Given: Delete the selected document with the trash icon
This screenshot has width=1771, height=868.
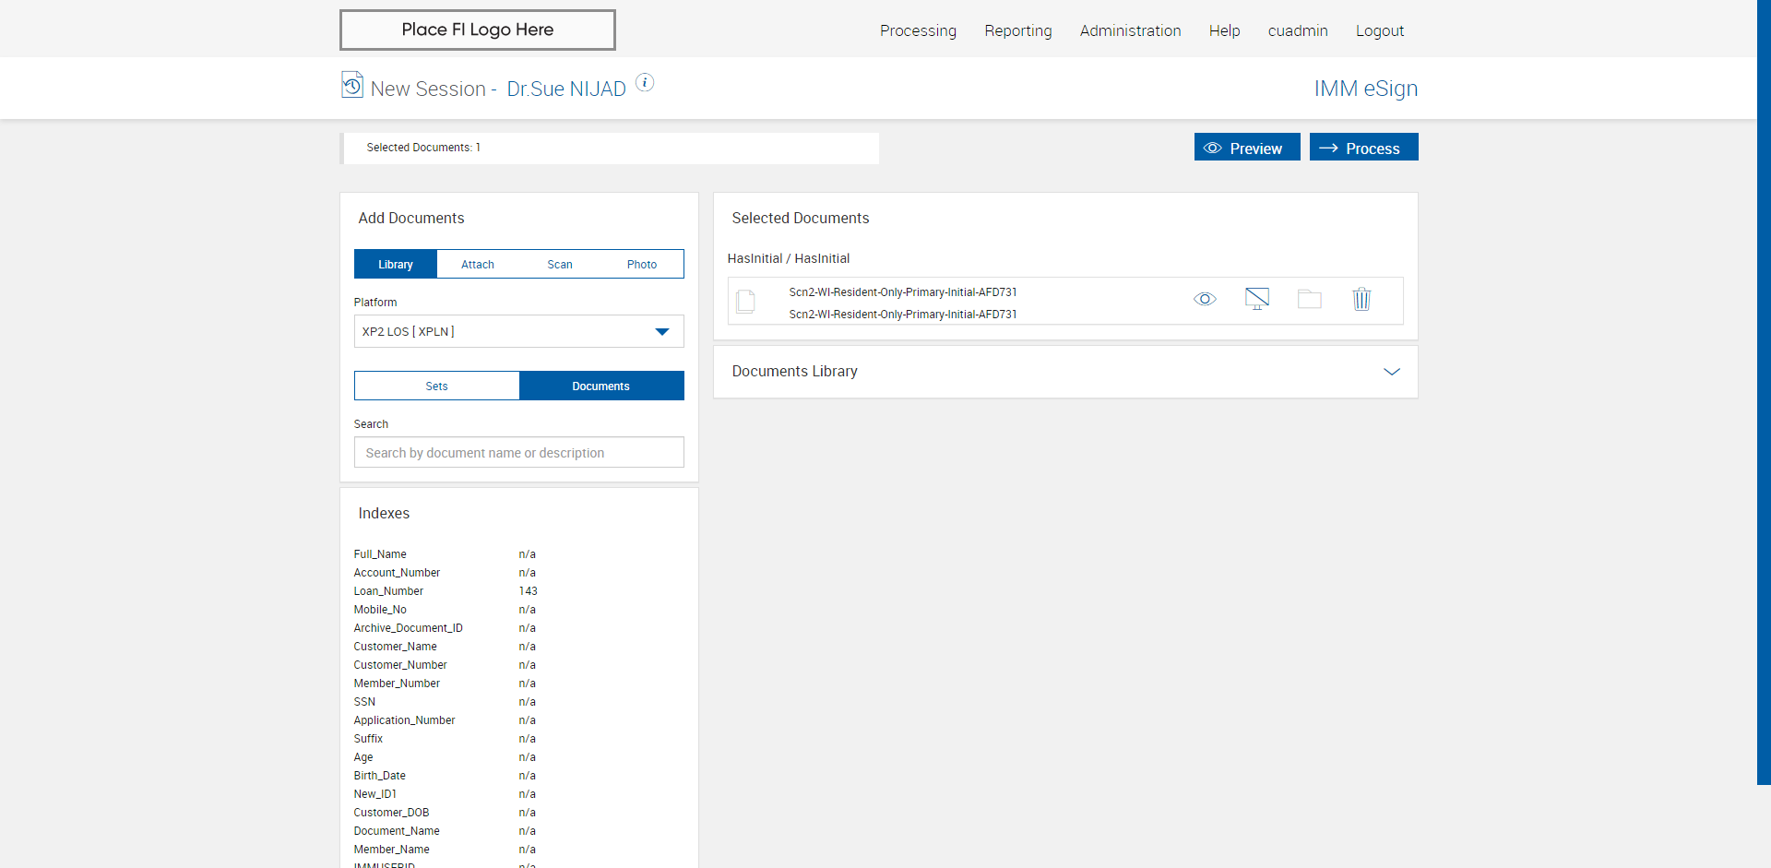Looking at the screenshot, I should 1361,299.
